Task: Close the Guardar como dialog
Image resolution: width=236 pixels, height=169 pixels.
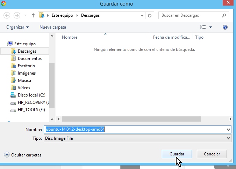Action: tap(228, 2)
